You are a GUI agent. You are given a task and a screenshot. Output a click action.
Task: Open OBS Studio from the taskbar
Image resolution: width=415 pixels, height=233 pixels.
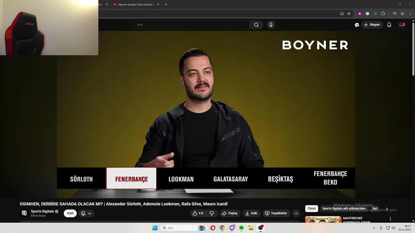(x=261, y=228)
